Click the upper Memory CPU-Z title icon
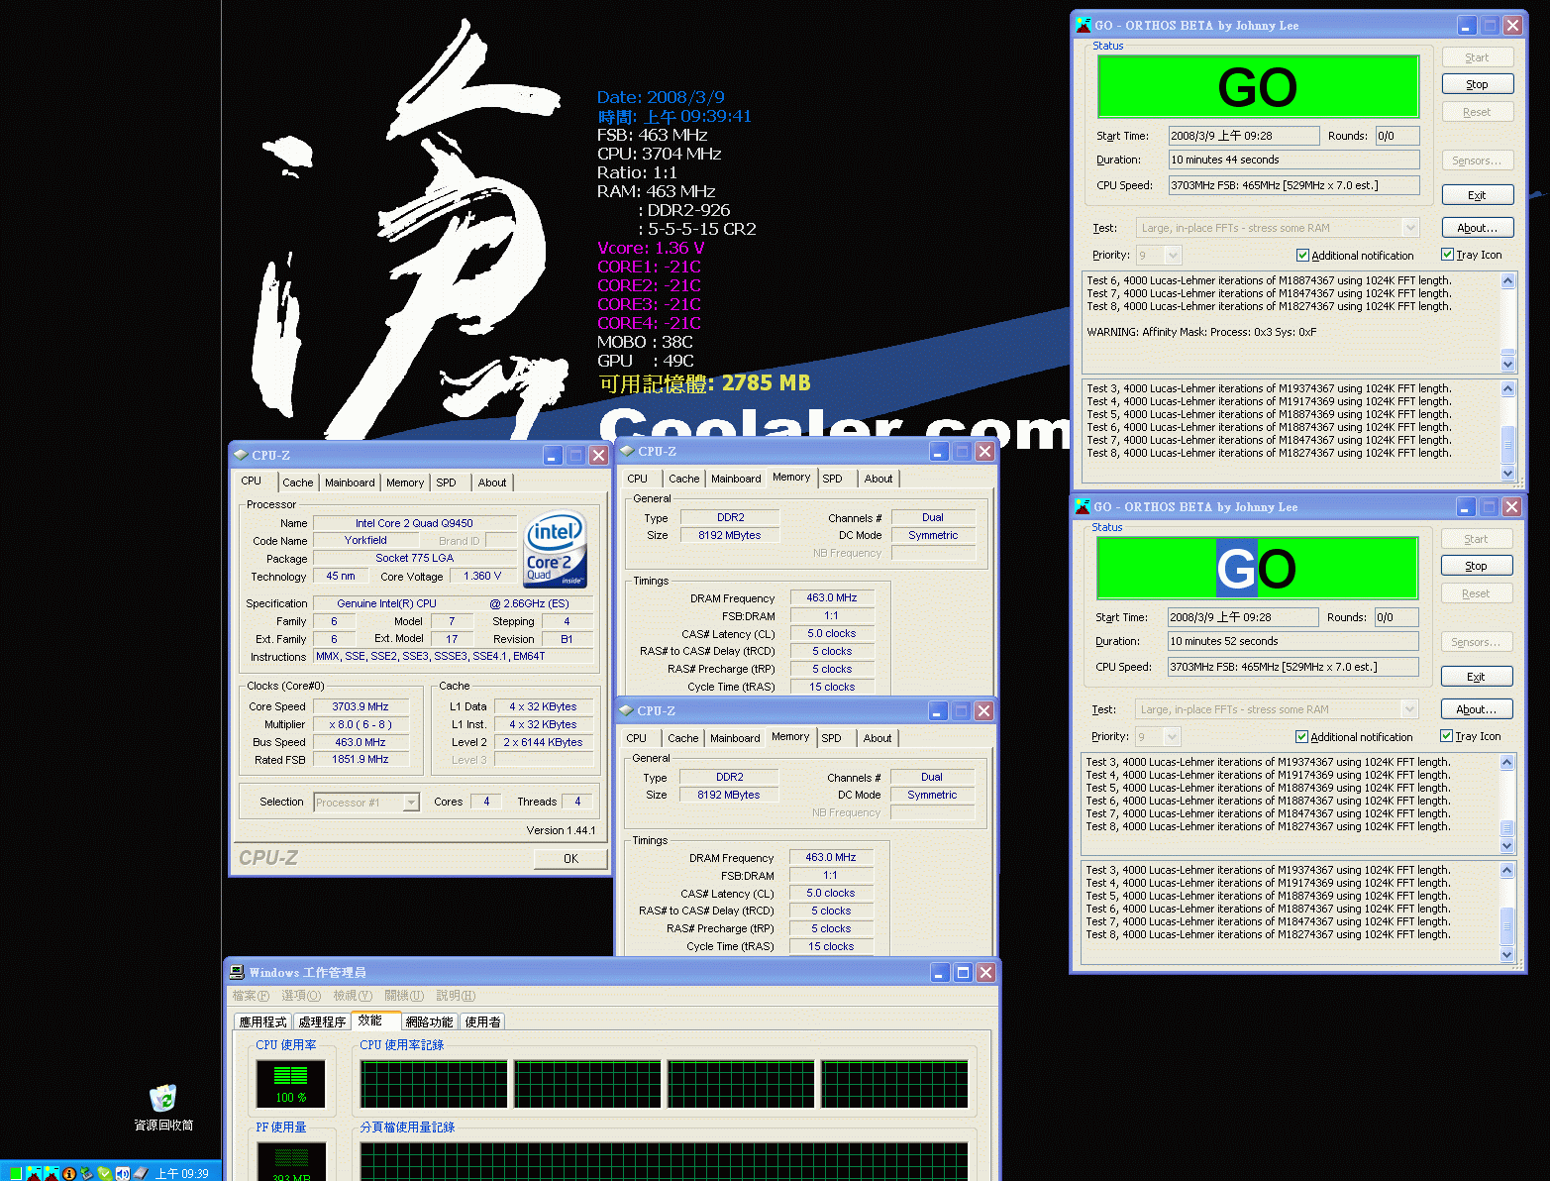 click(x=627, y=451)
